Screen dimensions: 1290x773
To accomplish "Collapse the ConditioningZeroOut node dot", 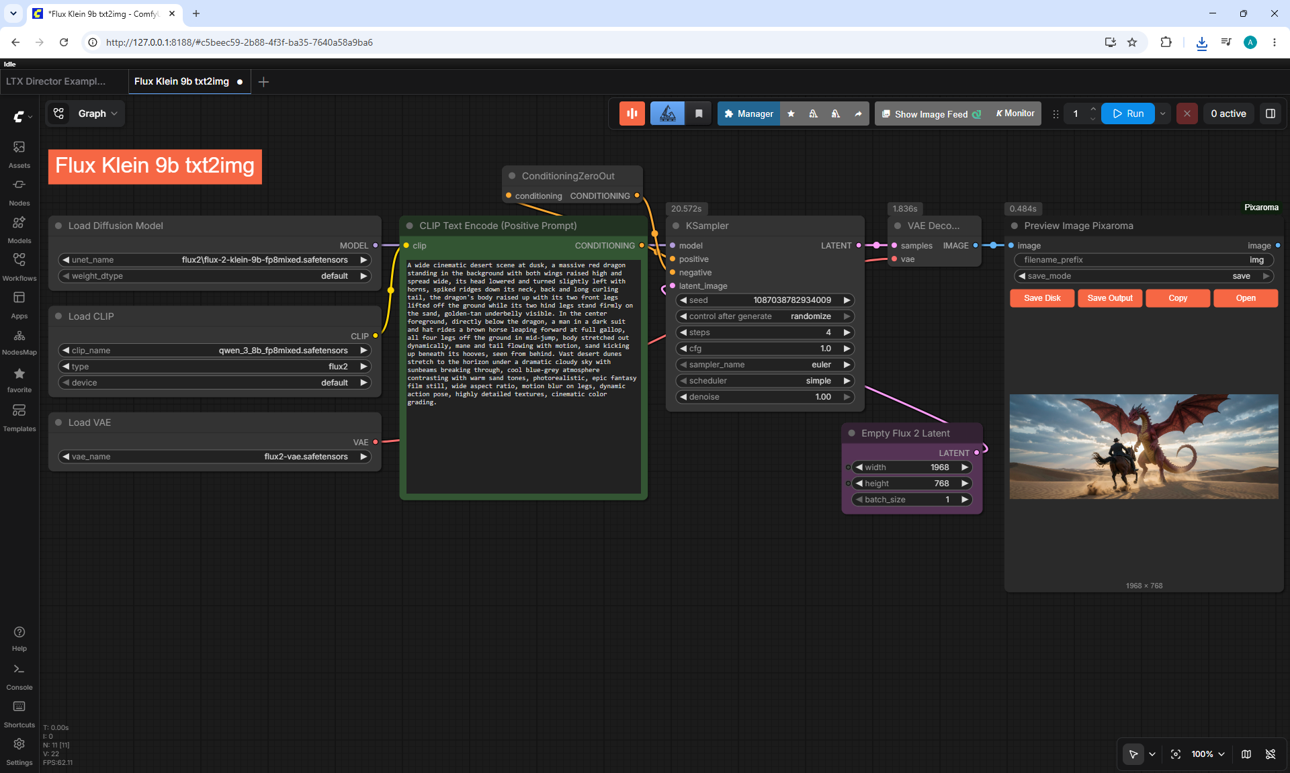I will pyautogui.click(x=512, y=176).
